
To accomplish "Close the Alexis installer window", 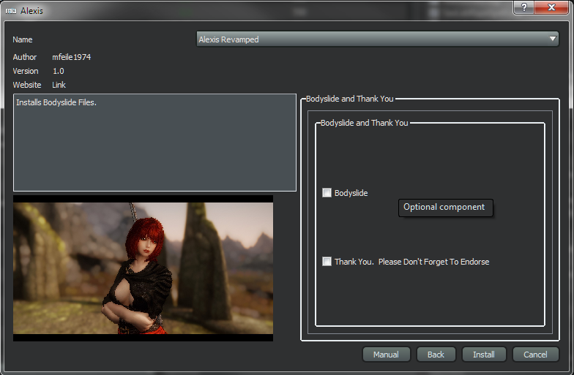I will [551, 7].
